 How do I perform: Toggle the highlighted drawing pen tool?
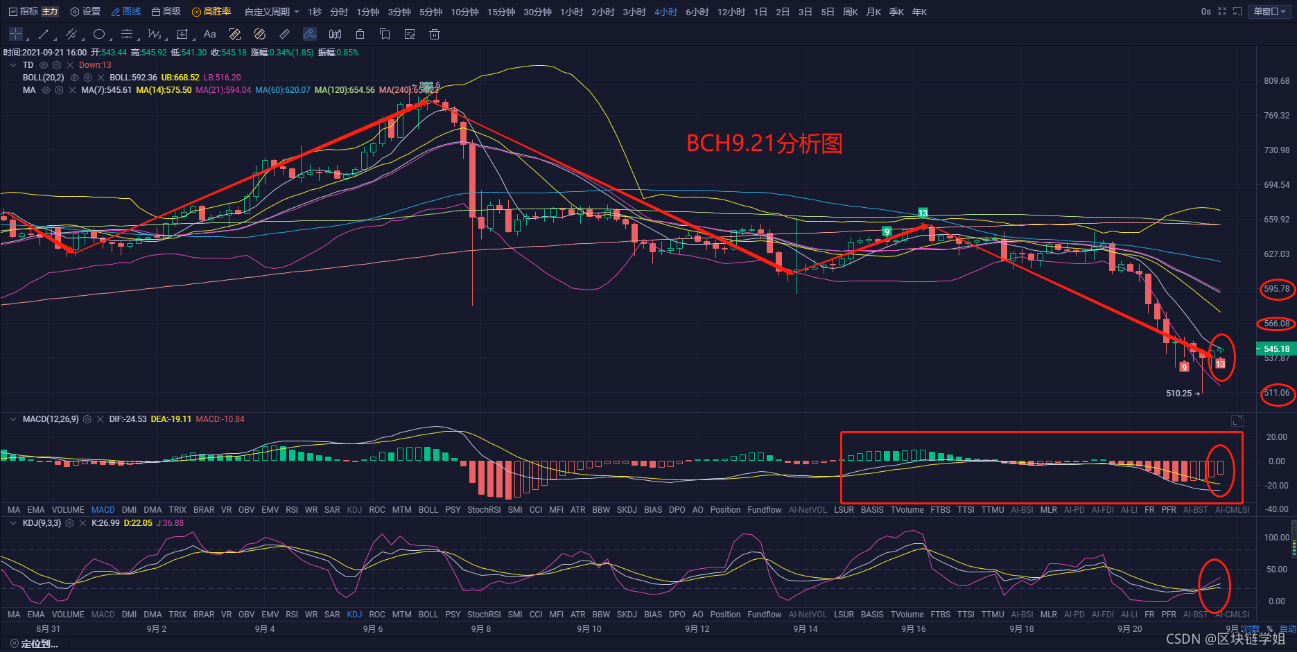[310, 34]
